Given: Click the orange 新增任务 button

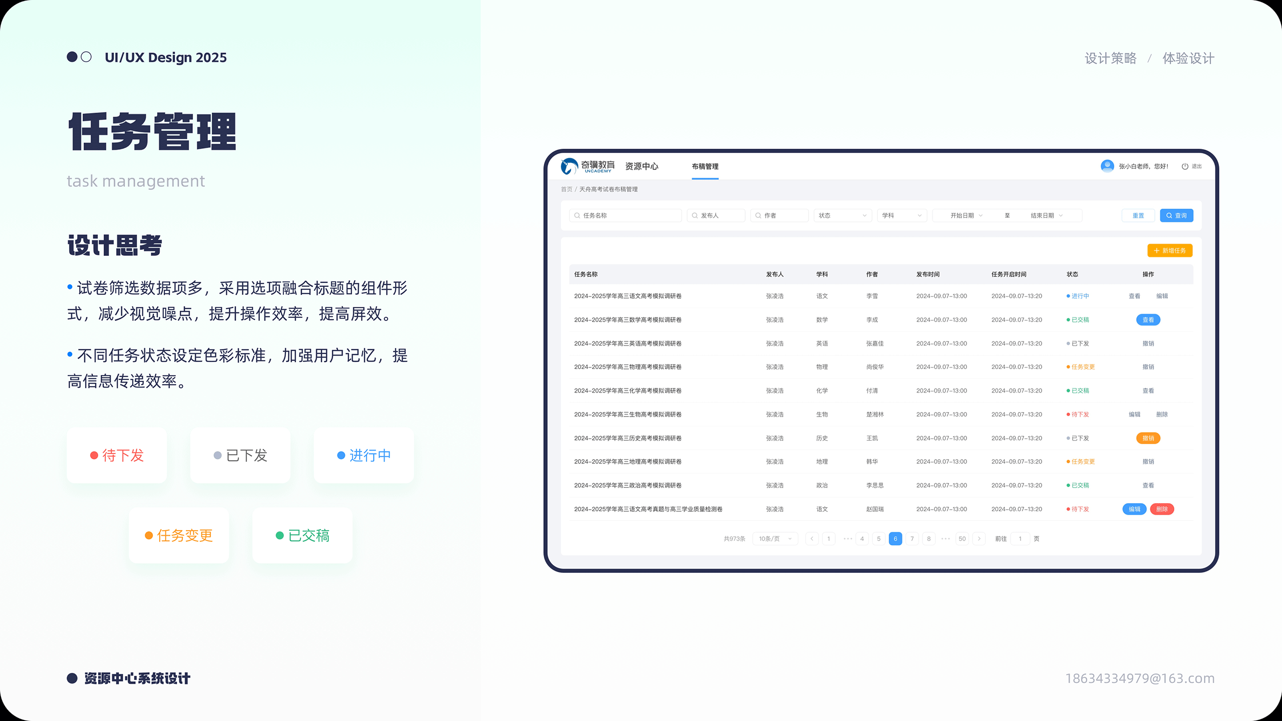Looking at the screenshot, I should (x=1170, y=250).
